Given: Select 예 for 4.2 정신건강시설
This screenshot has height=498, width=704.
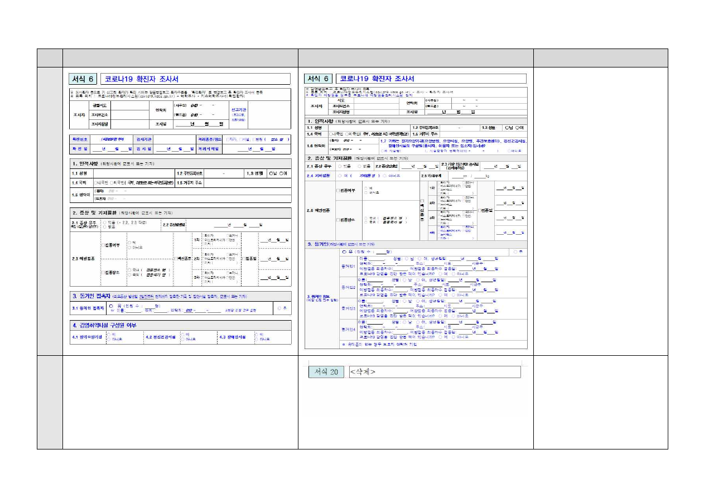Looking at the screenshot, I should pyautogui.click(x=182, y=334).
